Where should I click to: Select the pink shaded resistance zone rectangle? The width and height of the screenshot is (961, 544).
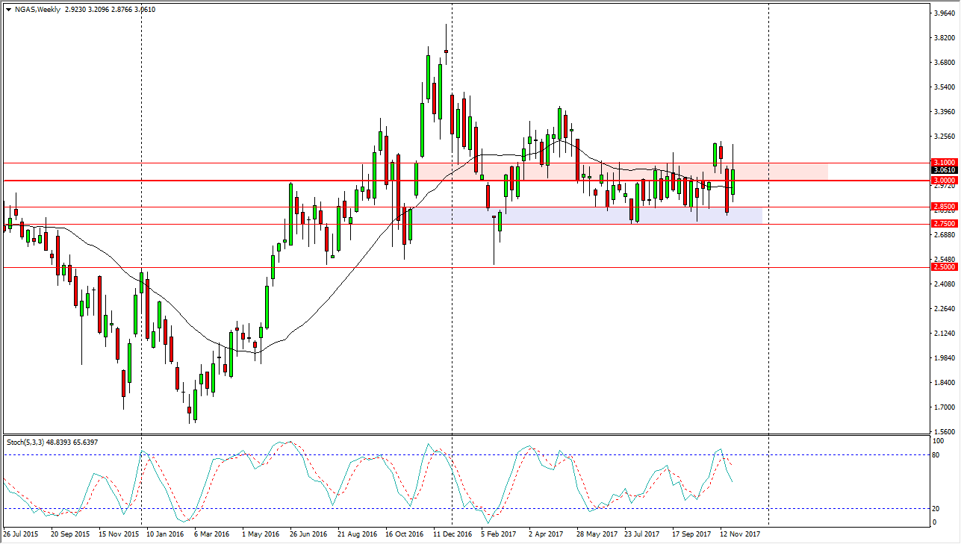(x=784, y=172)
